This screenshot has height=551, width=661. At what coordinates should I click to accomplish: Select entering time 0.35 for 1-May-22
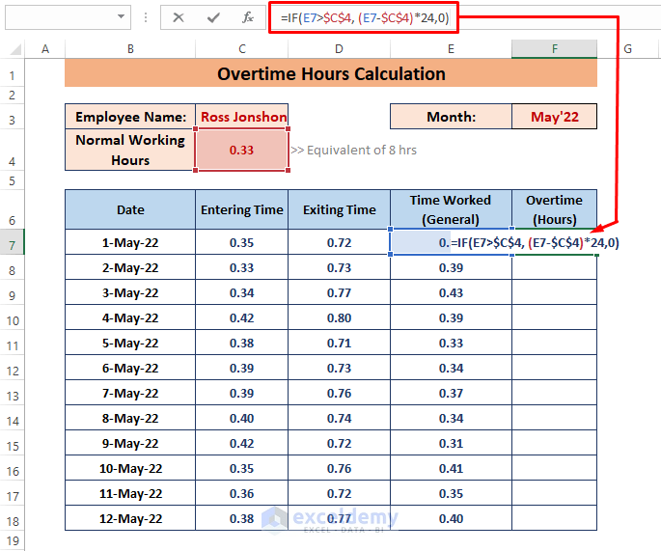coord(241,242)
